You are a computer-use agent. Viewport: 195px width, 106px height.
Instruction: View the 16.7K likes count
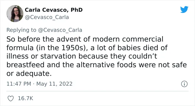click(26, 98)
